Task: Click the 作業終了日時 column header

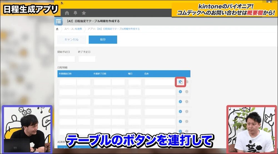Action: coord(100,74)
